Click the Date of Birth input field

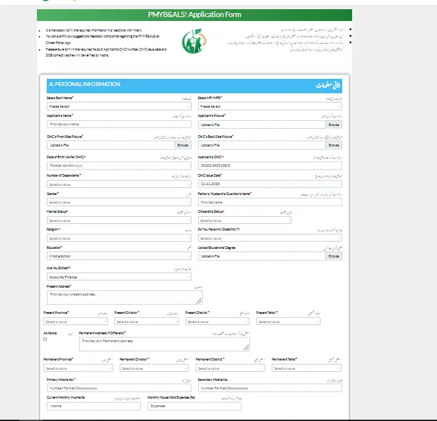(x=119, y=166)
